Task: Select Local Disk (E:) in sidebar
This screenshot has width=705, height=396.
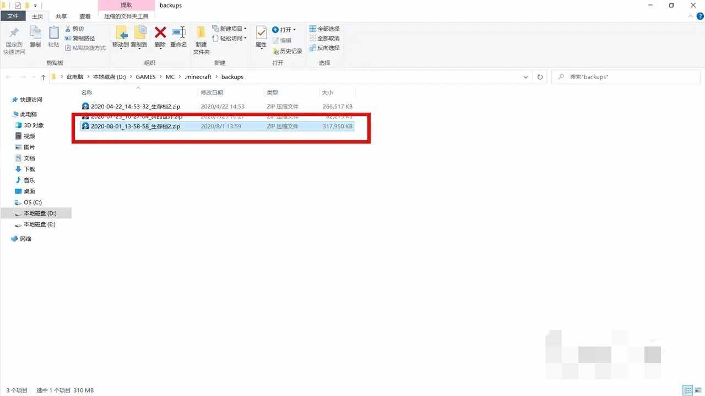Action: click(39, 224)
